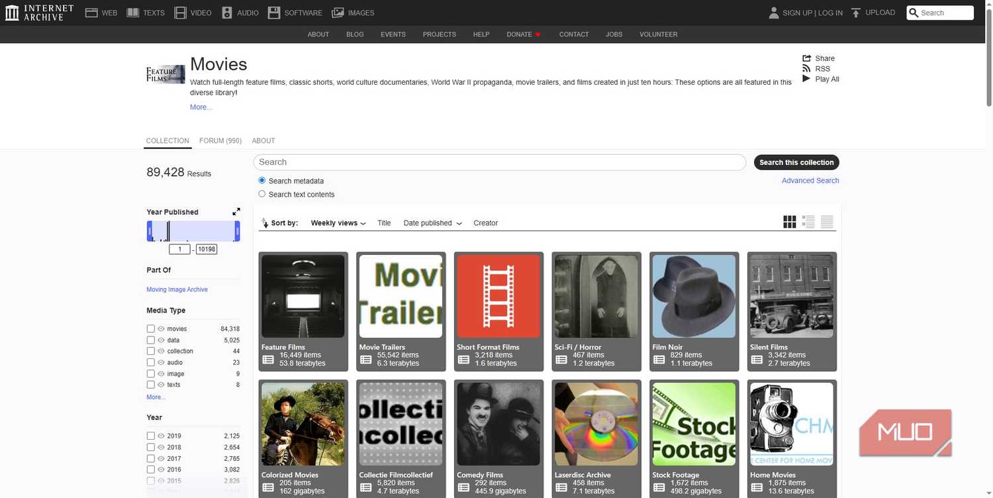Open the Video section icon
The image size is (993, 498).
[180, 13]
